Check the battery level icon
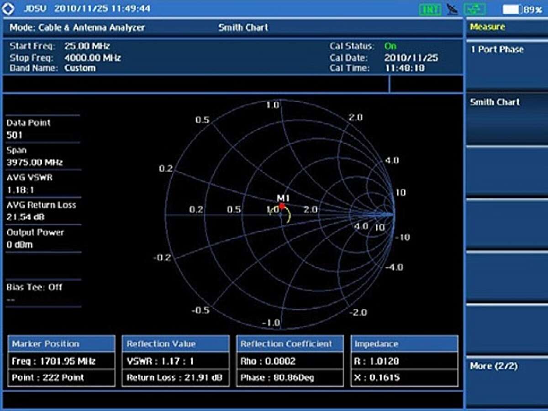 click(x=511, y=9)
